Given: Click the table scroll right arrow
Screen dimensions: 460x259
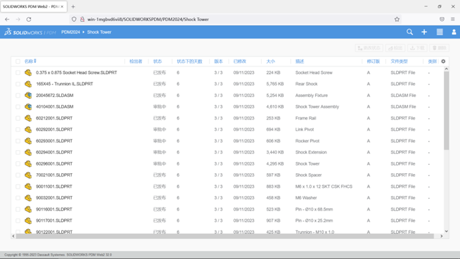Looking at the screenshot, I should tap(441, 236).
